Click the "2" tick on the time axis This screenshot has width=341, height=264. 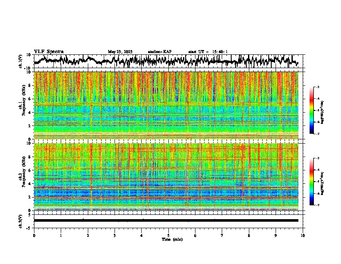tap(88, 236)
